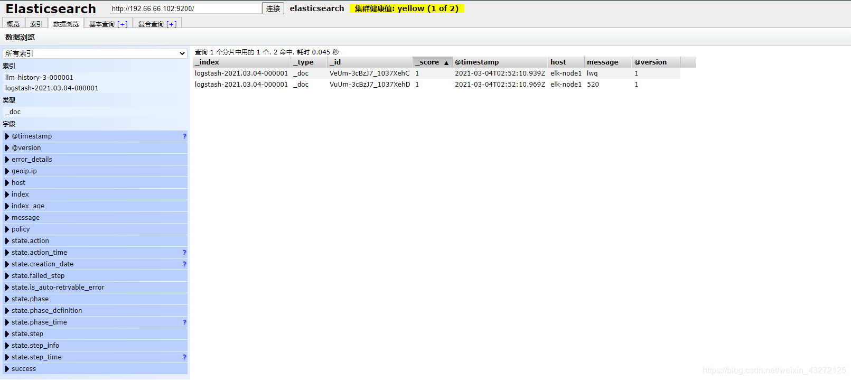Add a new 复合查询 tab with [+]
Screen dimensions: 851x380
tap(172, 24)
